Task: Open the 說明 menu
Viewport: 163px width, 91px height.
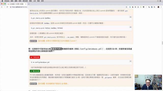Action: click(x=42, y=1)
